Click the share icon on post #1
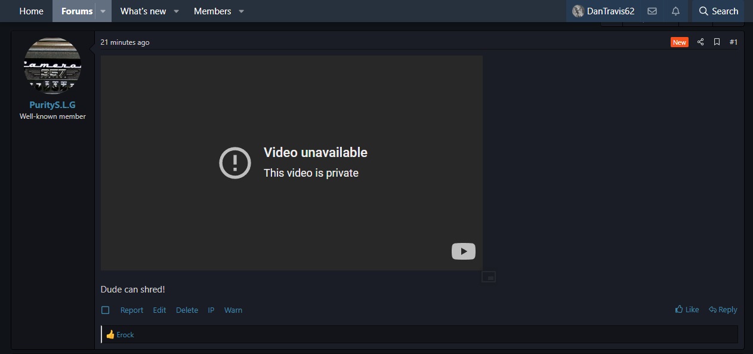The width and height of the screenshot is (753, 354). (700, 42)
